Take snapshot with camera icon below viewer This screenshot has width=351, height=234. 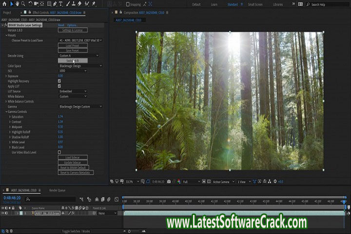pos(169,181)
